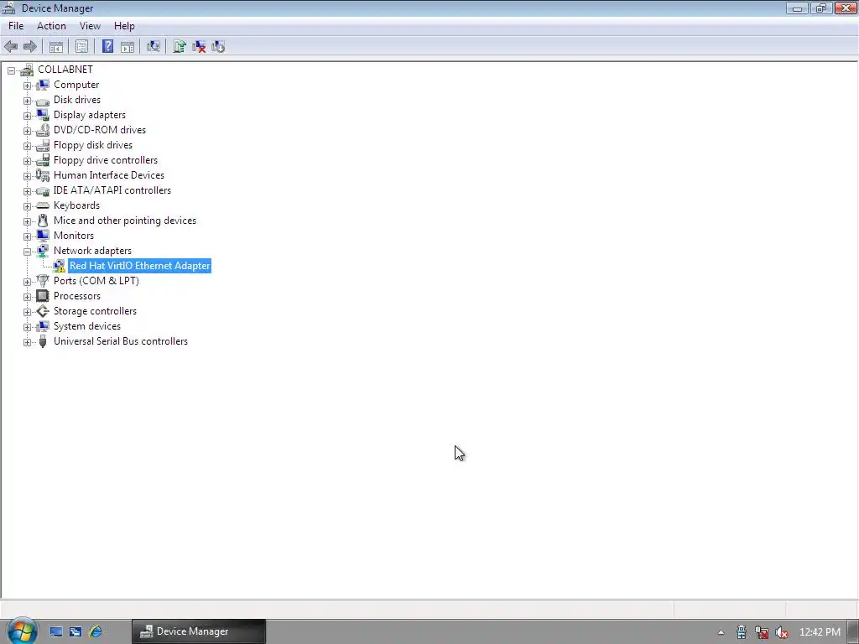Click the Ports (COM & LPT) icon
Image resolution: width=859 pixels, height=644 pixels.
(43, 281)
